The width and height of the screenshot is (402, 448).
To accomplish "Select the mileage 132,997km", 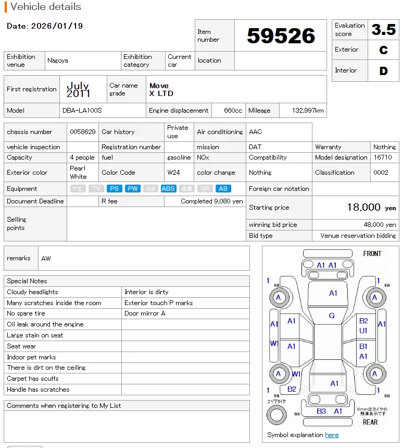I will (x=308, y=110).
